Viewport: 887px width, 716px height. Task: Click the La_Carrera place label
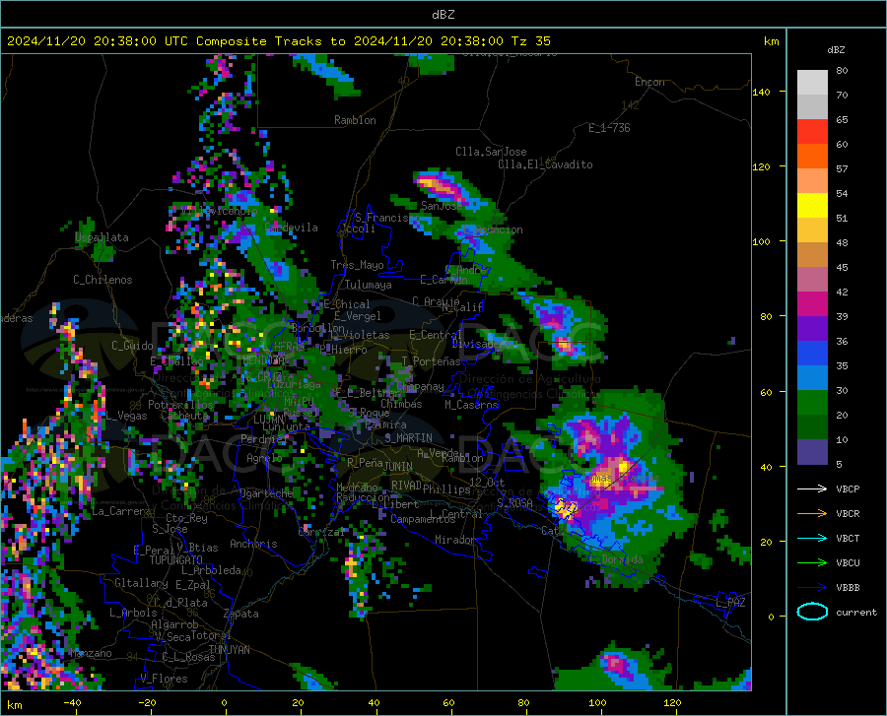(121, 511)
